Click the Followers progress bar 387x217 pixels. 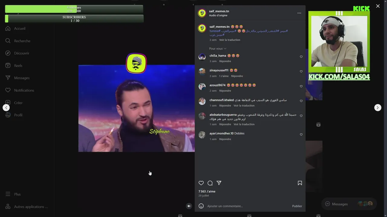74,9
